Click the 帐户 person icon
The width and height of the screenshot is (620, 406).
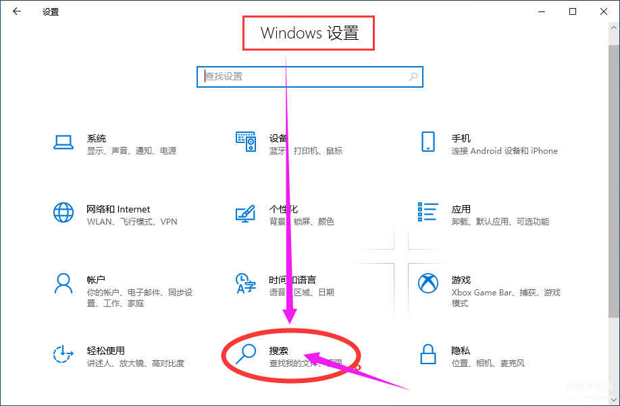(63, 283)
